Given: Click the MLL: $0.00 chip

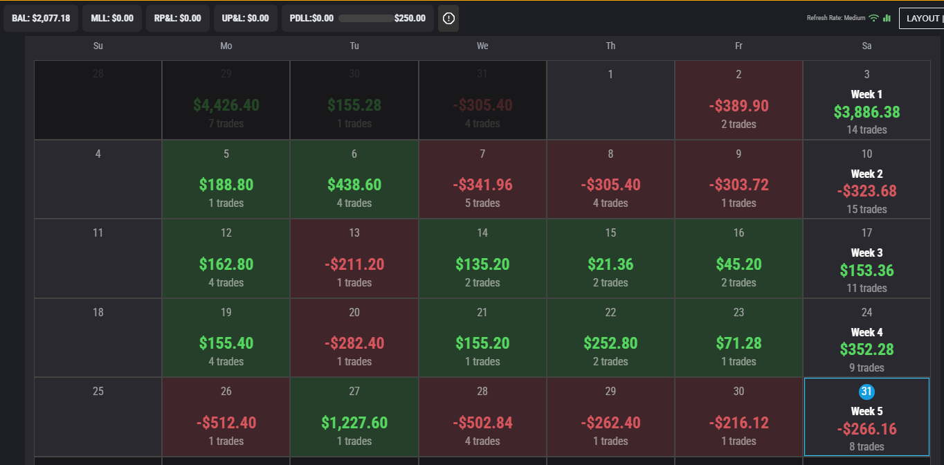Looking at the screenshot, I should [x=112, y=18].
